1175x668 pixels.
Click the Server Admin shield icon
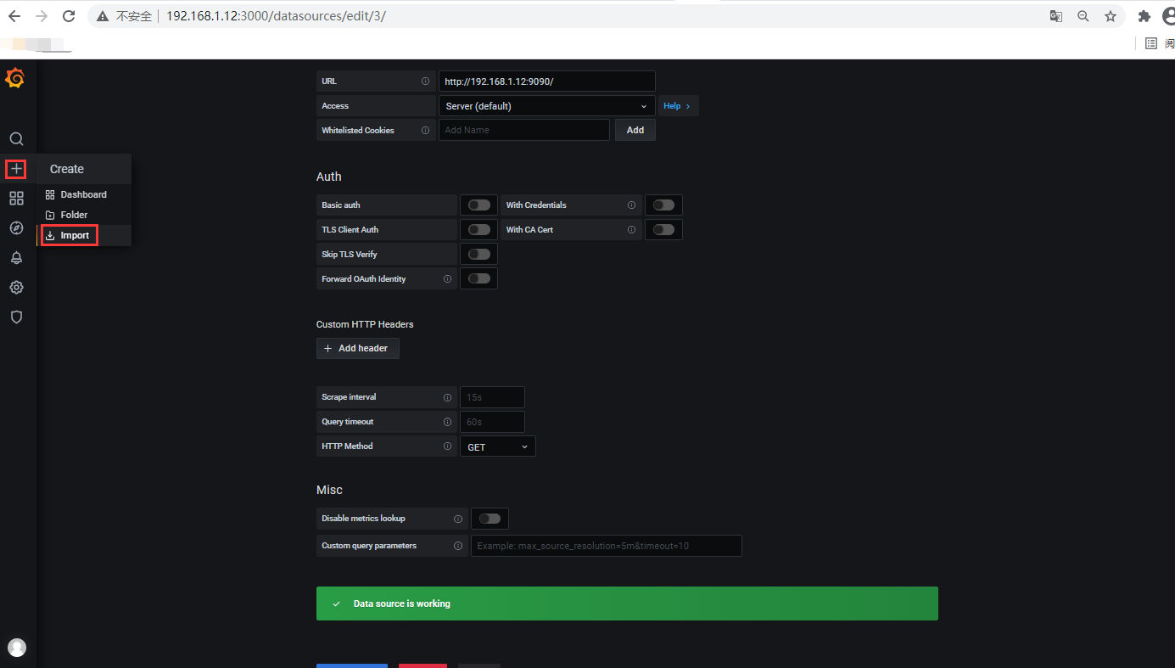(x=16, y=317)
